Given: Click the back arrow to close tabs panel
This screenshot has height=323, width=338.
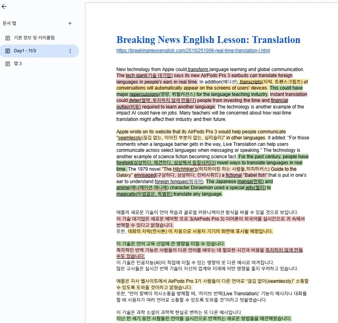Looking at the screenshot, I should (4, 6).
